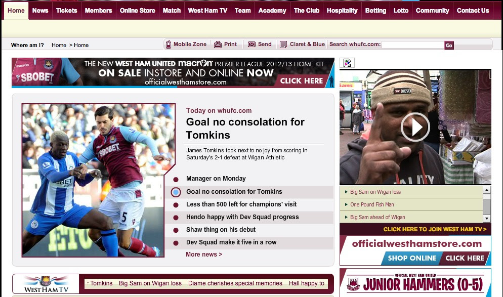Click the Go search button

coord(449,45)
